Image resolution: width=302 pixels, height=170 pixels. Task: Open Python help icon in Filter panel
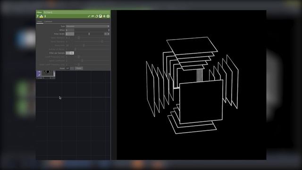(x=41, y=17)
